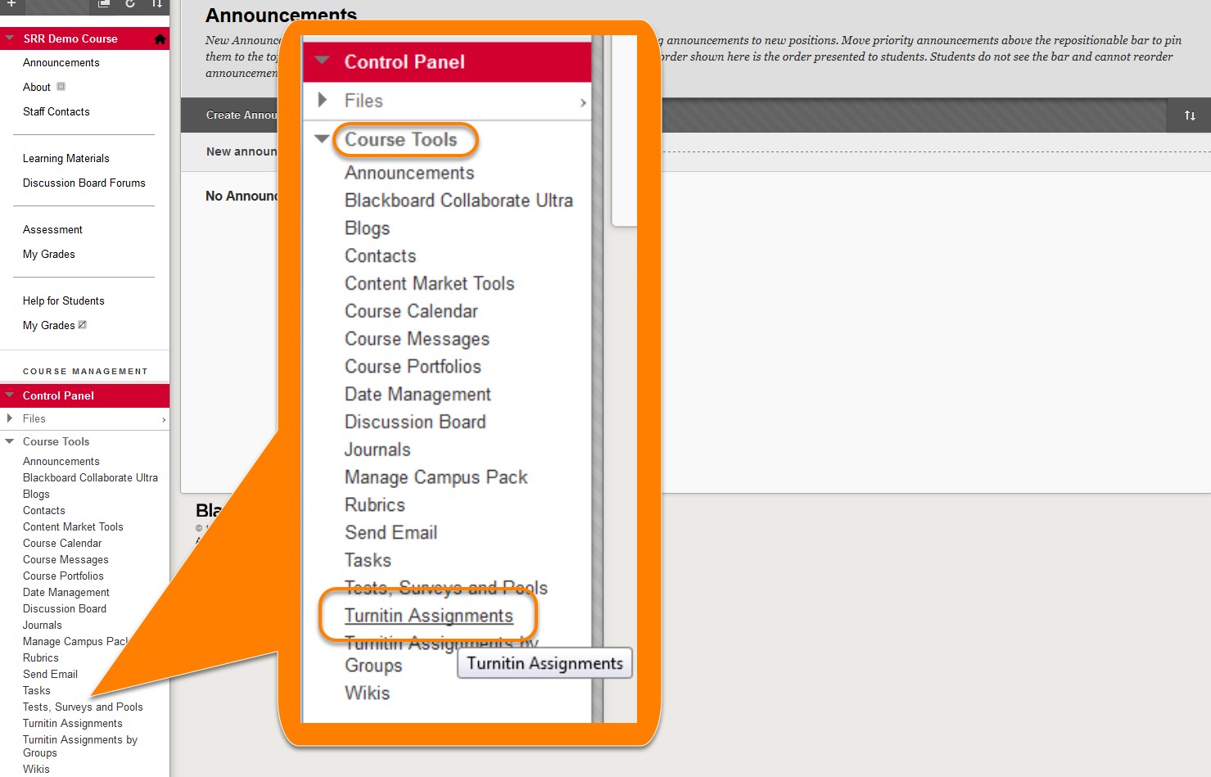Click the SRR Demo Course title
Image resolution: width=1211 pixels, height=777 pixels.
(70, 38)
